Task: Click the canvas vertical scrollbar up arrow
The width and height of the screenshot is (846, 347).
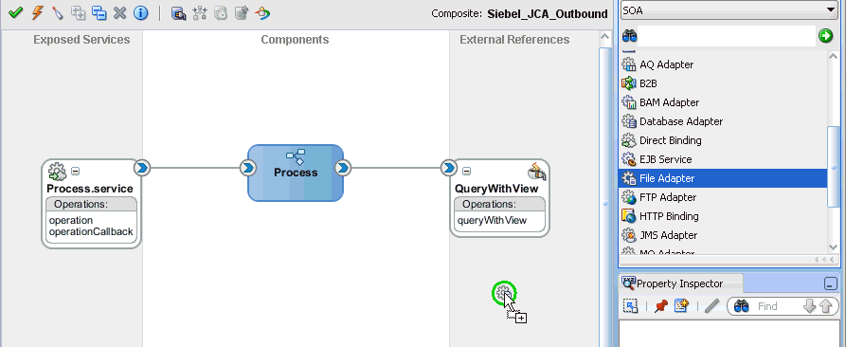Action: pos(605,37)
